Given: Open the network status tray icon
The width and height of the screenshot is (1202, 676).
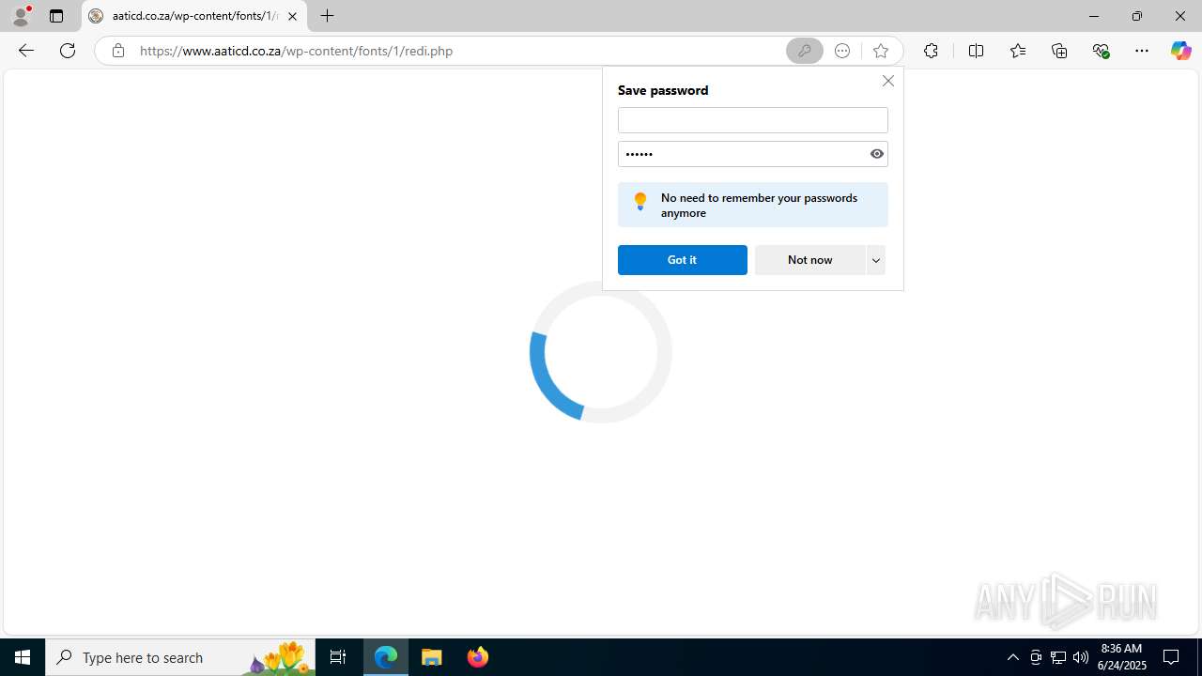Looking at the screenshot, I should [1058, 657].
